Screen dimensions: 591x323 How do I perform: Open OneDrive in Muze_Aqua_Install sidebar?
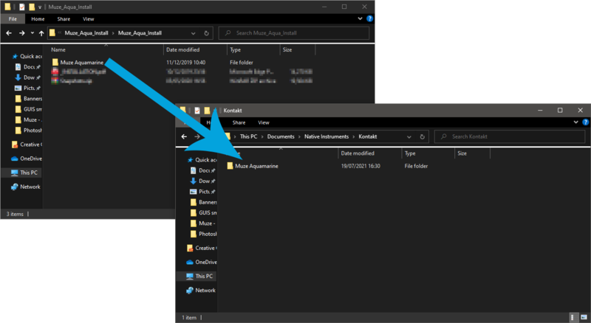27,159
